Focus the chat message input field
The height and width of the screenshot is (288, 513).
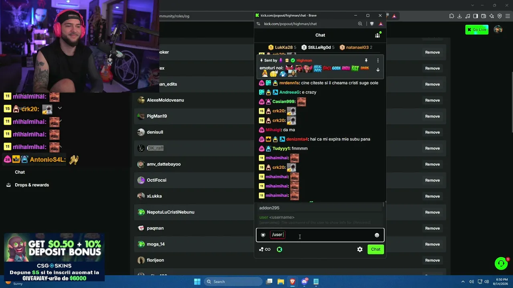click(320, 235)
